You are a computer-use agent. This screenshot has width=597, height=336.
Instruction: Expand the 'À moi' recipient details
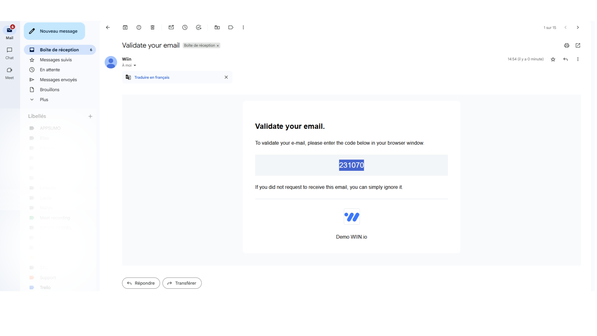coord(135,65)
